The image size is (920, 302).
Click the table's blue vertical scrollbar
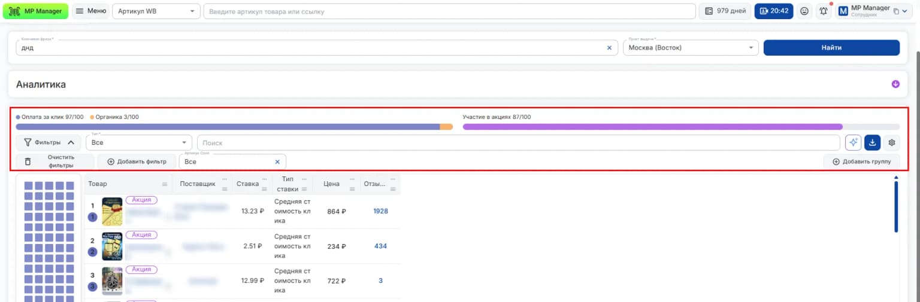(x=896, y=206)
